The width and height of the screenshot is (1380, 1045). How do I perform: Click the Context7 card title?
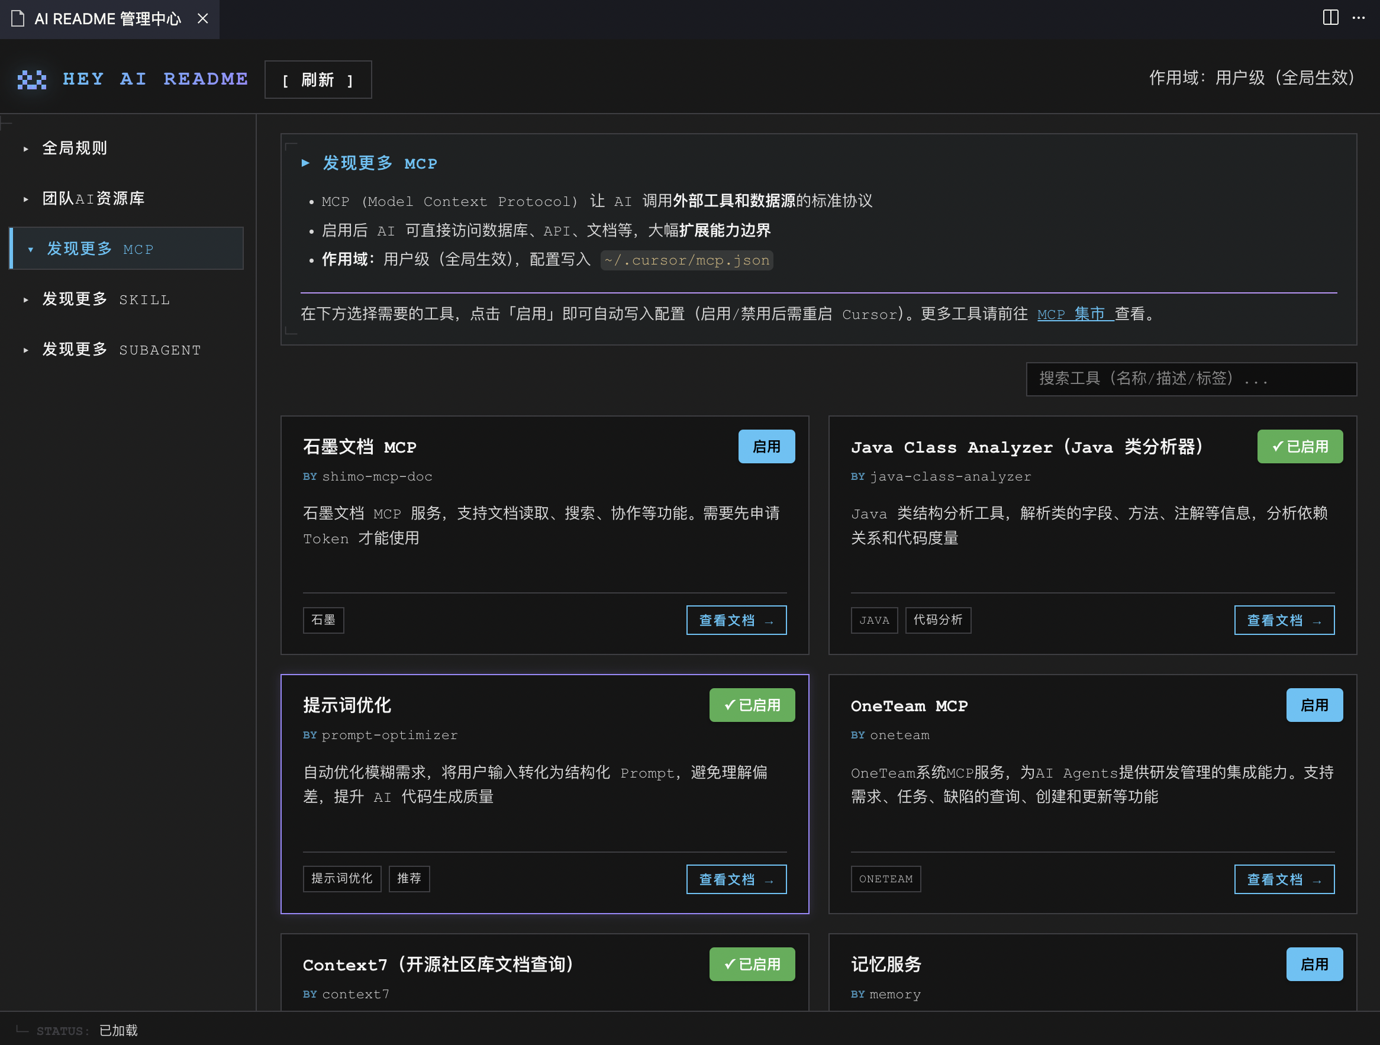(438, 965)
